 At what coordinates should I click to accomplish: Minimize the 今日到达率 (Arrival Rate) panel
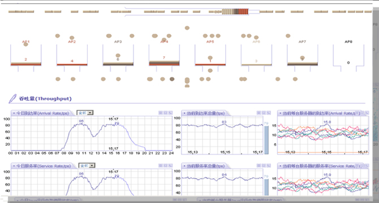pos(161,113)
